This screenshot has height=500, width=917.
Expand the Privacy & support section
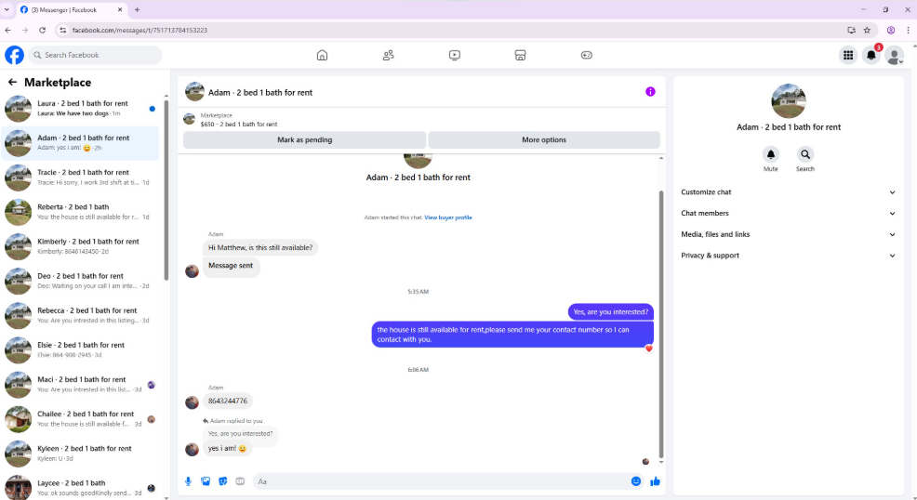point(788,256)
